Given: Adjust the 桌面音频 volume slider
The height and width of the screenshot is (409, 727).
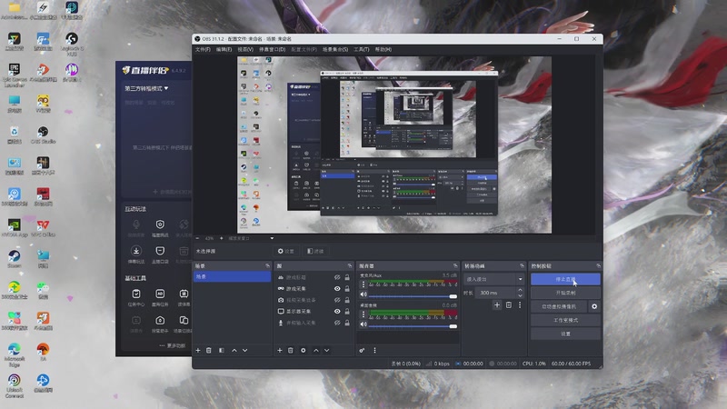Looking at the screenshot, I should 413,326.
